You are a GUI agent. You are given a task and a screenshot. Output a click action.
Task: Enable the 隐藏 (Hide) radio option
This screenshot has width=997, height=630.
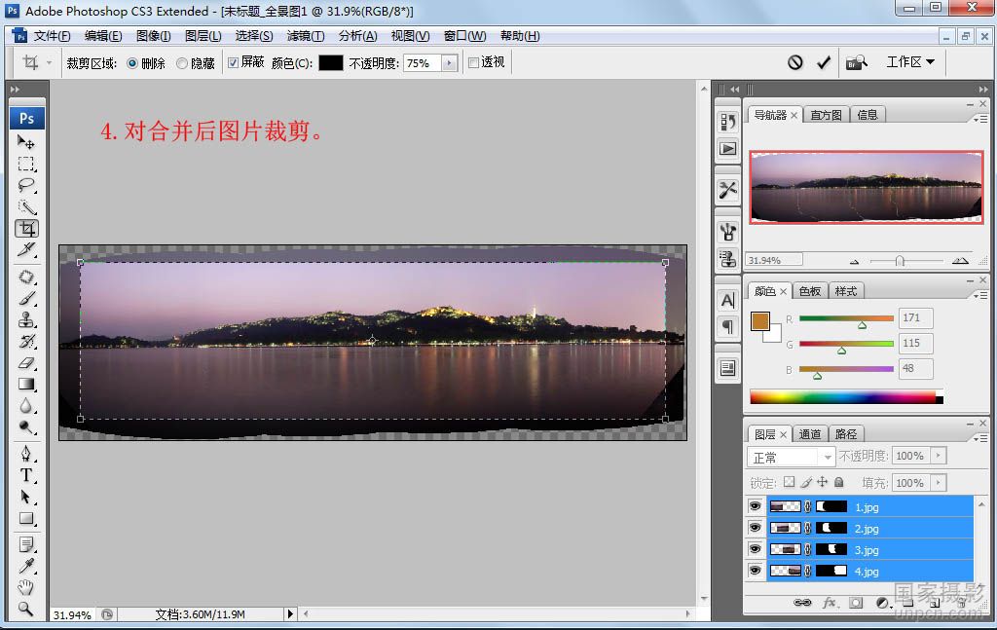point(182,63)
